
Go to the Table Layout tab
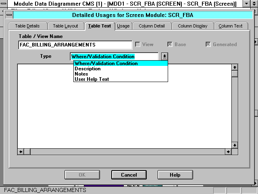point(65,26)
